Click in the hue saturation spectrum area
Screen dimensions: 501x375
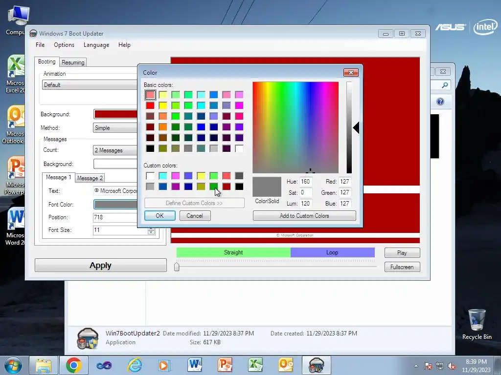pos(296,127)
